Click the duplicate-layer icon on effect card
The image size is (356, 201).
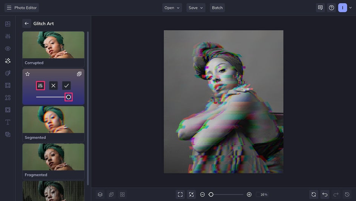(x=79, y=74)
